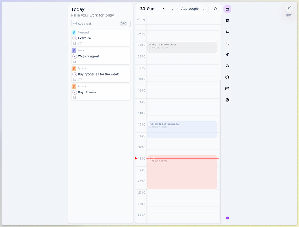Click the Personal channel label
Viewport: 299px width, 227px height.
point(83,33)
